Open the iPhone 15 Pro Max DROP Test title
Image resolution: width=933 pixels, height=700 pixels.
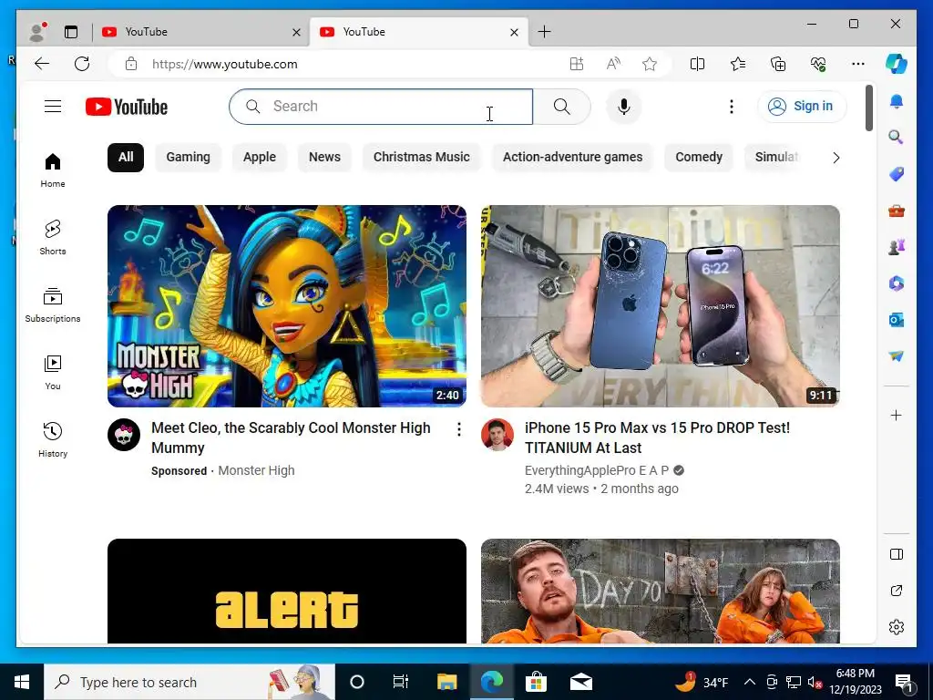pos(657,437)
